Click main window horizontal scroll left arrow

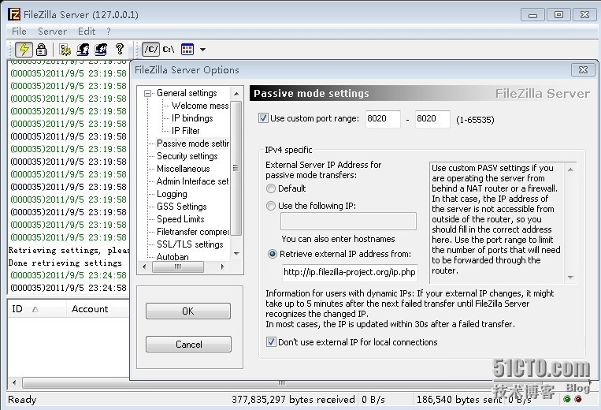pyautogui.click(x=14, y=382)
